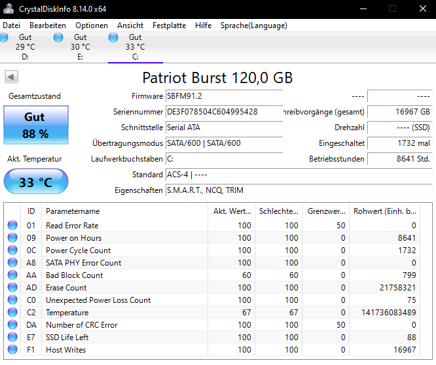Click status orb for Read Error Rate
436x365 pixels.
pos(12,225)
